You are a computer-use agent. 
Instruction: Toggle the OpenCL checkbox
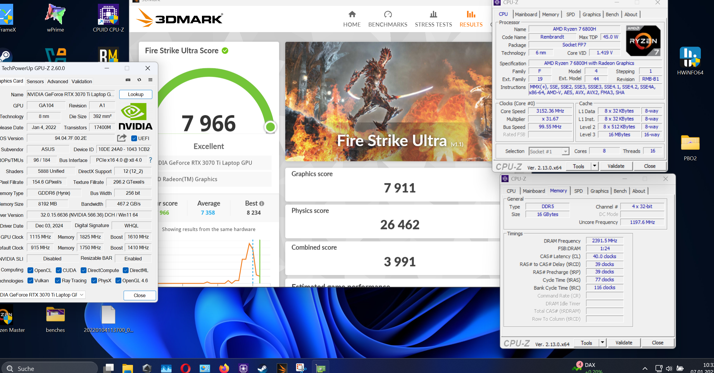coord(30,270)
